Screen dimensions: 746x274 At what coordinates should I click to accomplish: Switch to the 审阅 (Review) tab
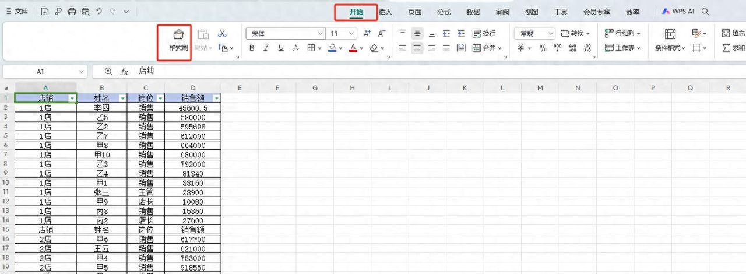click(502, 12)
